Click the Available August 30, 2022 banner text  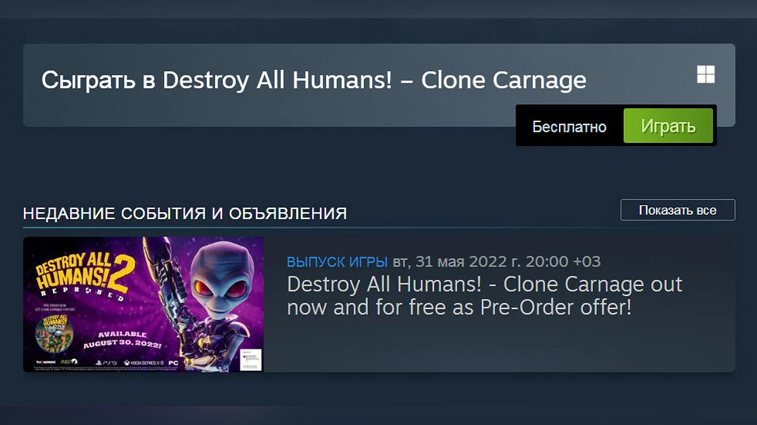click(x=122, y=340)
